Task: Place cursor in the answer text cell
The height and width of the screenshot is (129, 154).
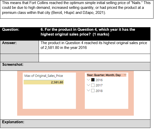Action: pos(94,45)
